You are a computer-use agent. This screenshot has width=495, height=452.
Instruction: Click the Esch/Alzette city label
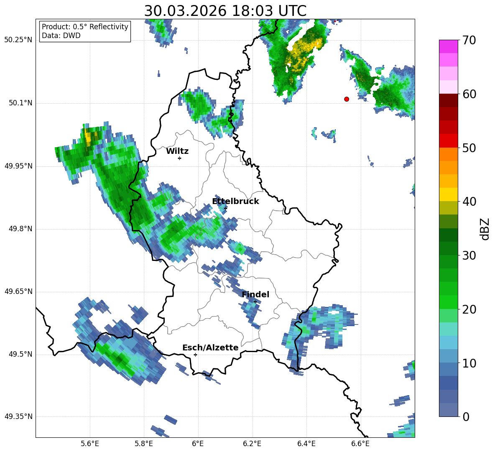click(210, 347)
